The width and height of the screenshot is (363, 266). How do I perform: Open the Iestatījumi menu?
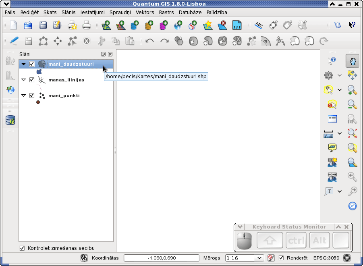[92, 12]
